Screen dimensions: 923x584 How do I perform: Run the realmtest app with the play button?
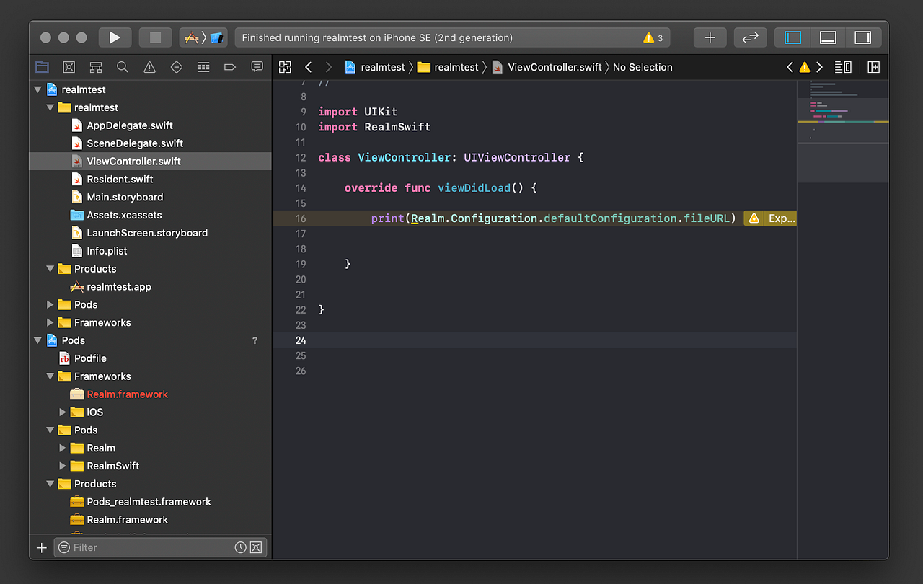click(115, 37)
